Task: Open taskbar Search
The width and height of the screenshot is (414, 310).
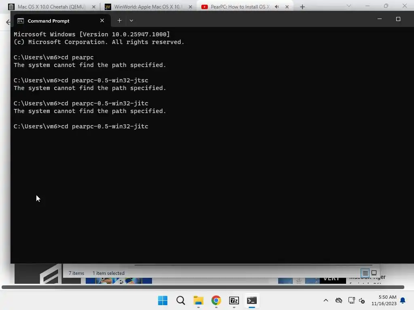Action: coord(181,300)
